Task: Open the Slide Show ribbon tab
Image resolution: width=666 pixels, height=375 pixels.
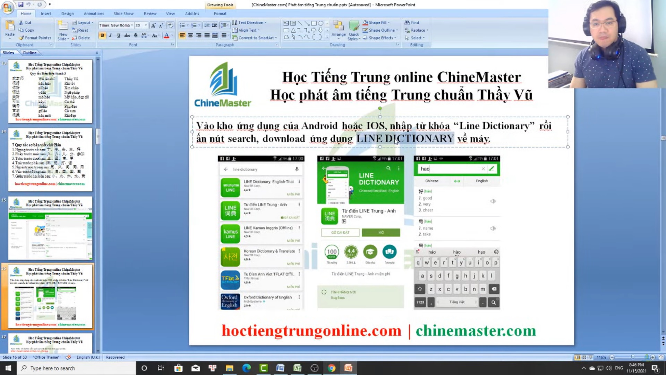Action: click(x=123, y=14)
